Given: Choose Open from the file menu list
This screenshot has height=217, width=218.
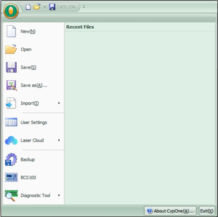Looking at the screenshot, I should (26, 50).
